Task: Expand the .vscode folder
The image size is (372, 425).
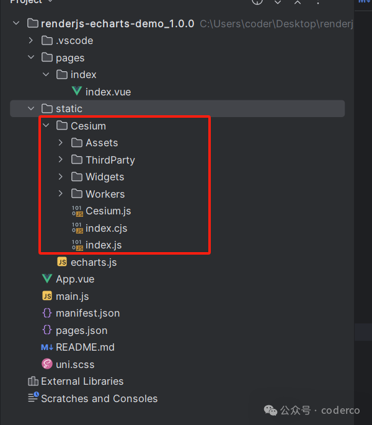Action: (31, 41)
